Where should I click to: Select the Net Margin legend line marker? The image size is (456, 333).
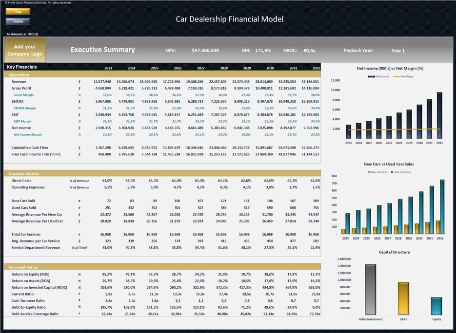[x=397, y=76]
